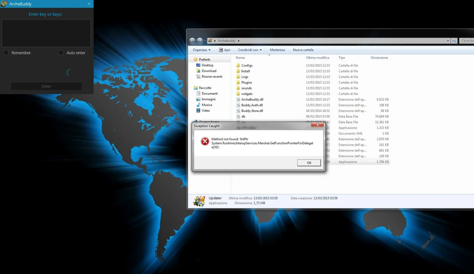Go forward in Explorer window
474x274 pixels.
(x=200, y=41)
